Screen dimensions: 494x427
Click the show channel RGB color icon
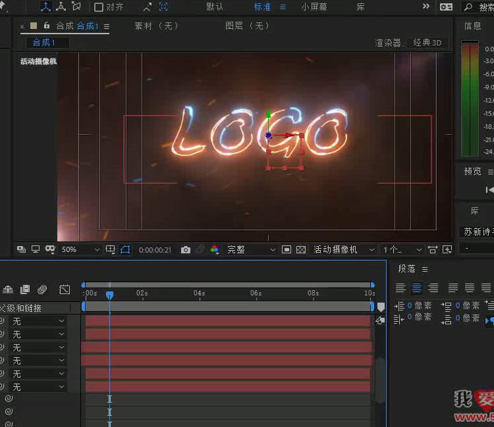[215, 250]
